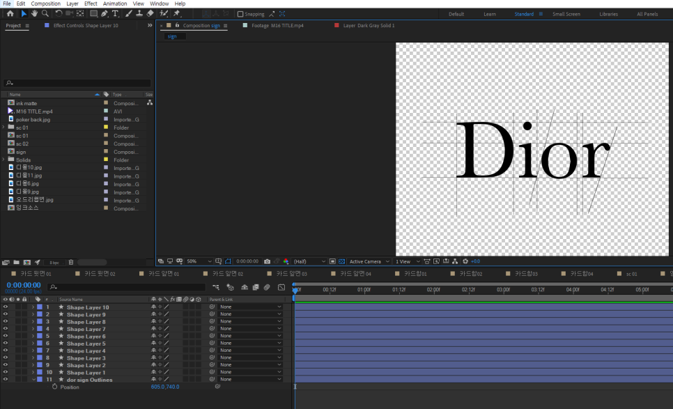Toggle Position stopwatch for dor sign Outlines
Image resolution: width=673 pixels, height=409 pixels.
(54, 387)
